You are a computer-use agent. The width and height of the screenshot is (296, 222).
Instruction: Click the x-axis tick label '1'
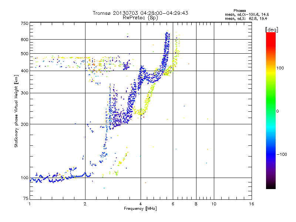pyautogui.click(x=30, y=204)
